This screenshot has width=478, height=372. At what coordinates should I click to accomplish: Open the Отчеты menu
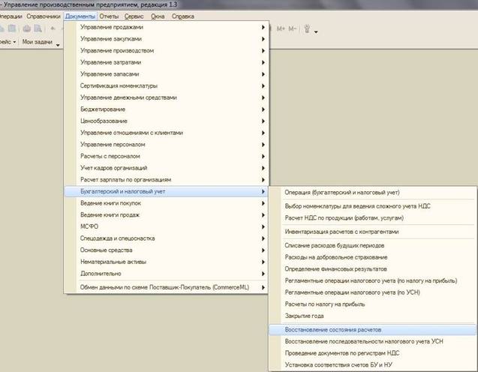109,16
